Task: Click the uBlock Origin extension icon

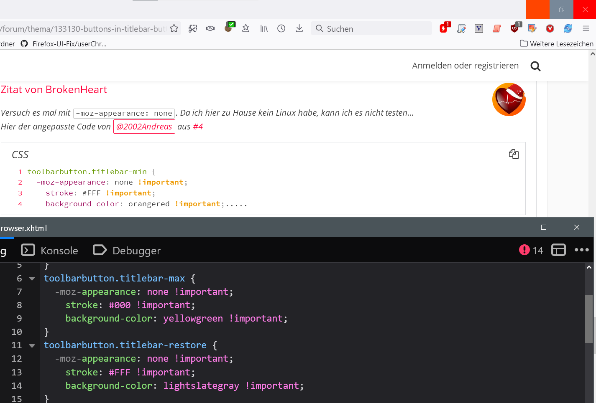Action: [x=514, y=28]
